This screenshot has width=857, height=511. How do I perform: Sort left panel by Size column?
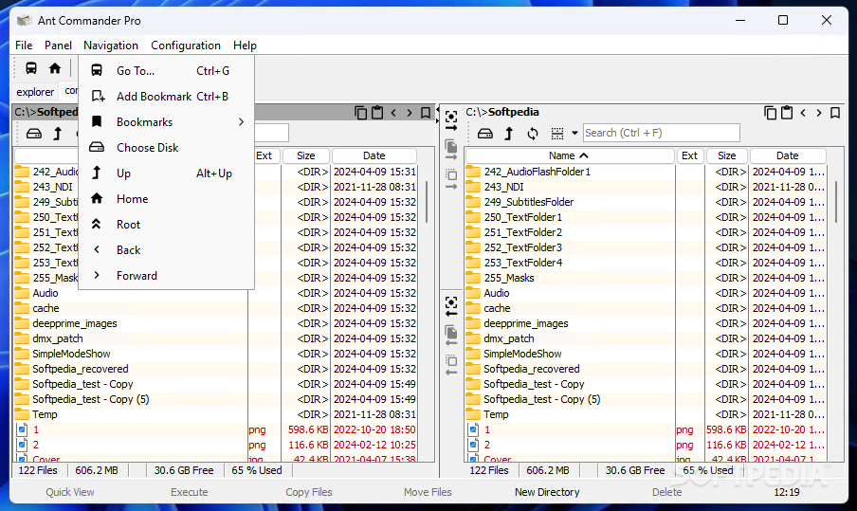306,155
